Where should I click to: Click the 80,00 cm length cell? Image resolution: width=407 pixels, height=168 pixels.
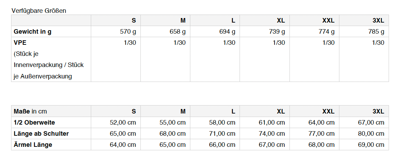(371, 134)
